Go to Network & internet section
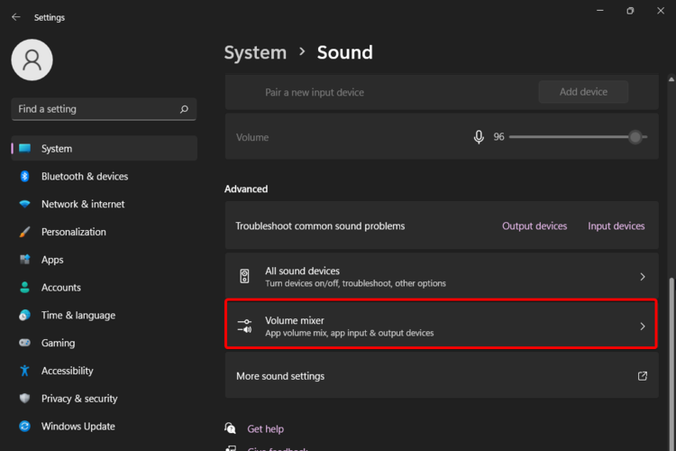Image resolution: width=676 pixels, height=451 pixels. (83, 205)
